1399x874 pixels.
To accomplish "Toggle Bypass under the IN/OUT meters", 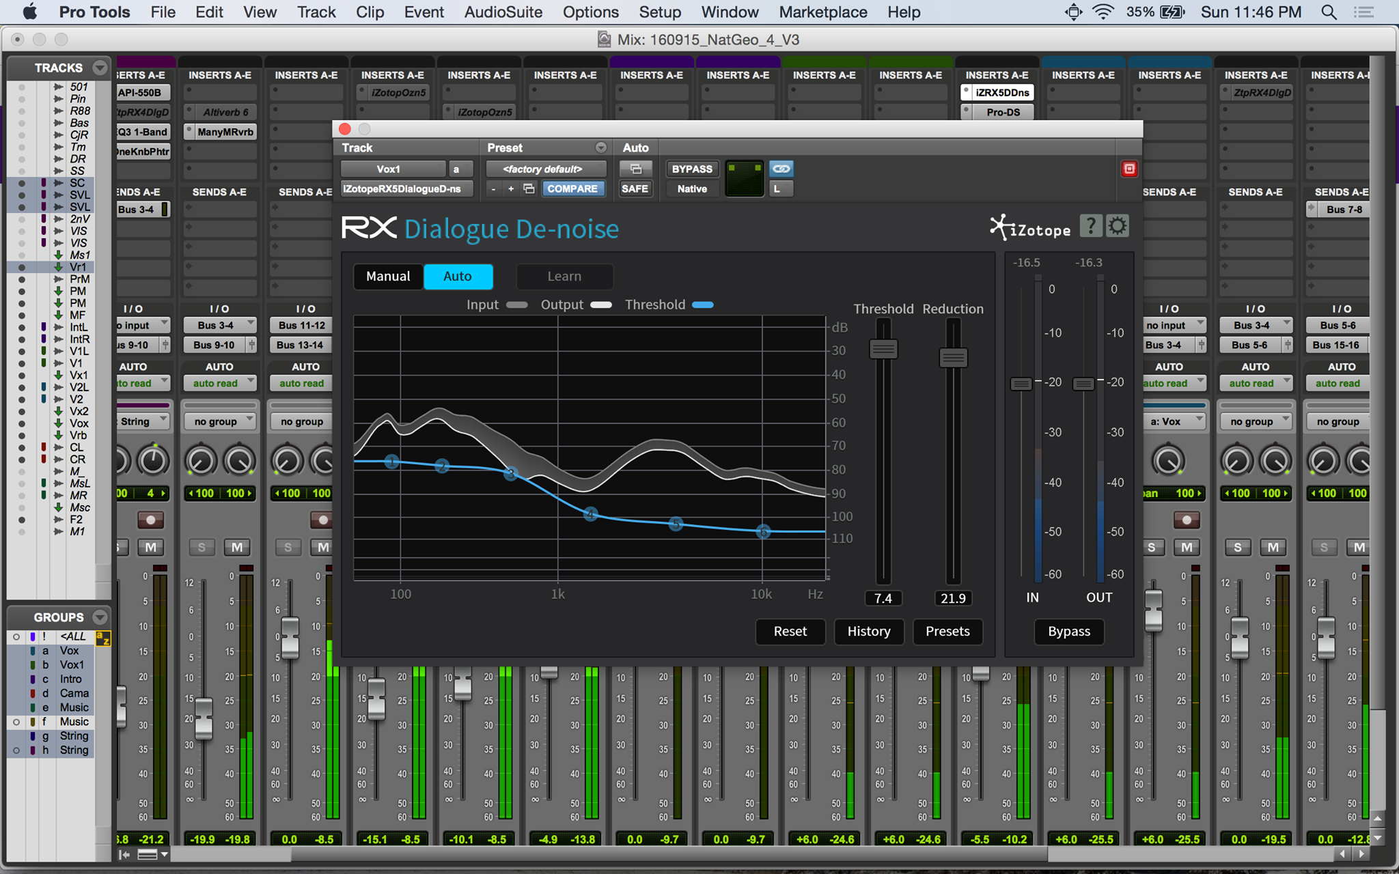I will click(1069, 632).
